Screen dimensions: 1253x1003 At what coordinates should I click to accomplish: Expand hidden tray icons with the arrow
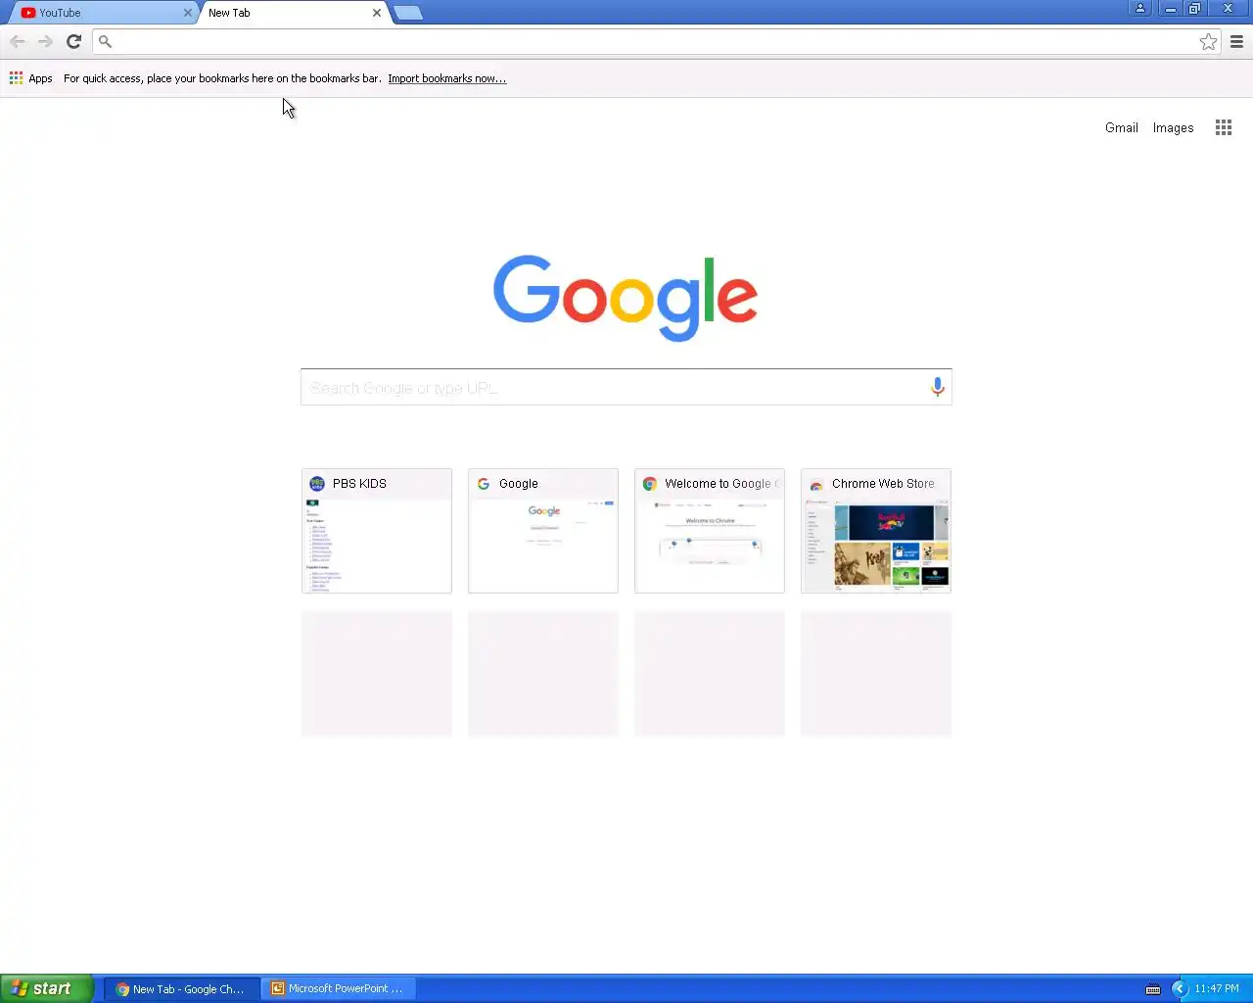(x=1180, y=988)
